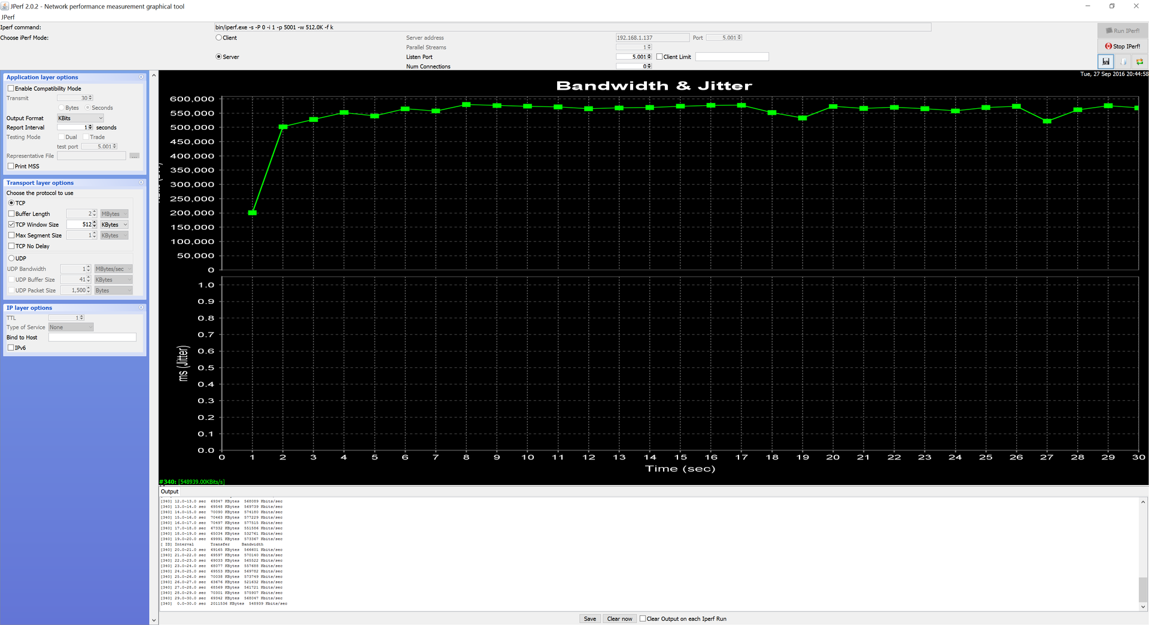This screenshot has width=1149, height=625.
Task: Open the Output Format KBits dropdown
Action: coord(81,118)
